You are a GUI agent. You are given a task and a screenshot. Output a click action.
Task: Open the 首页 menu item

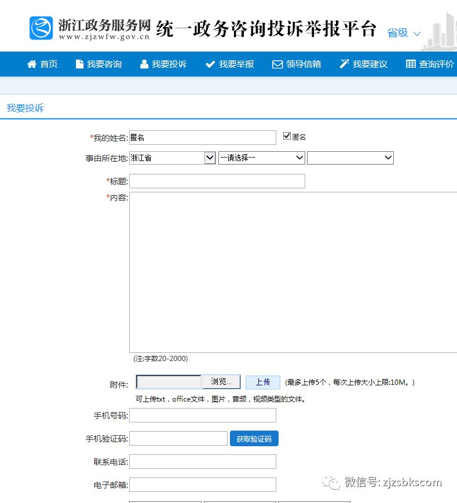click(49, 64)
